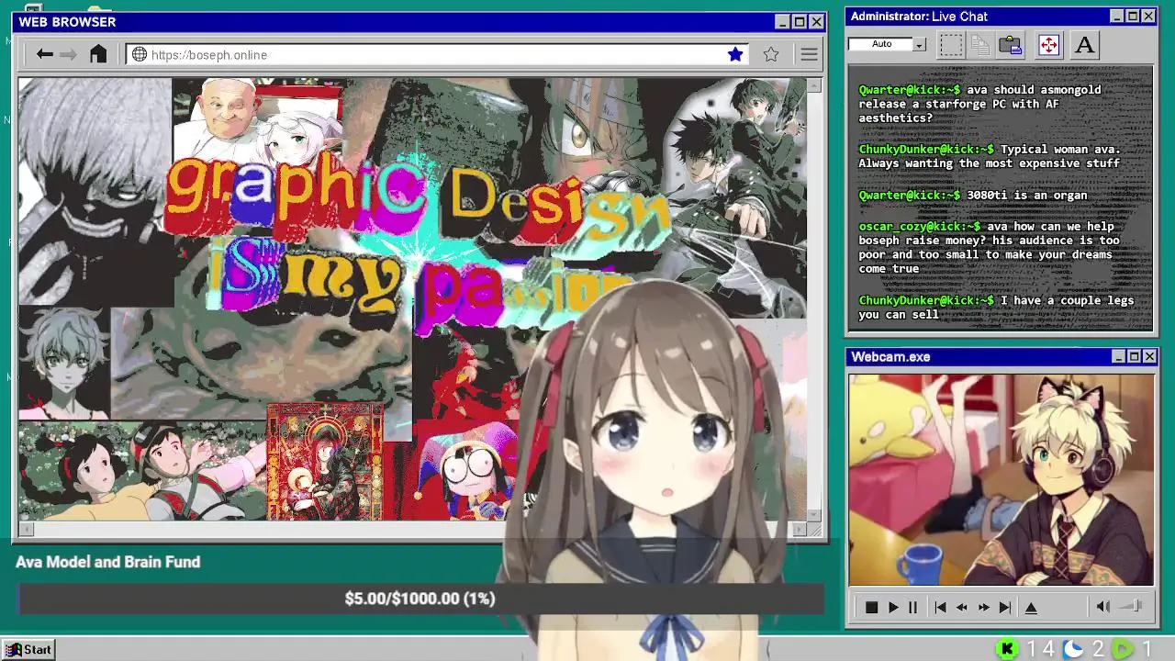Skip to previous track in Webcam.exe
Image resolution: width=1175 pixels, height=661 pixels.
pos(940,607)
